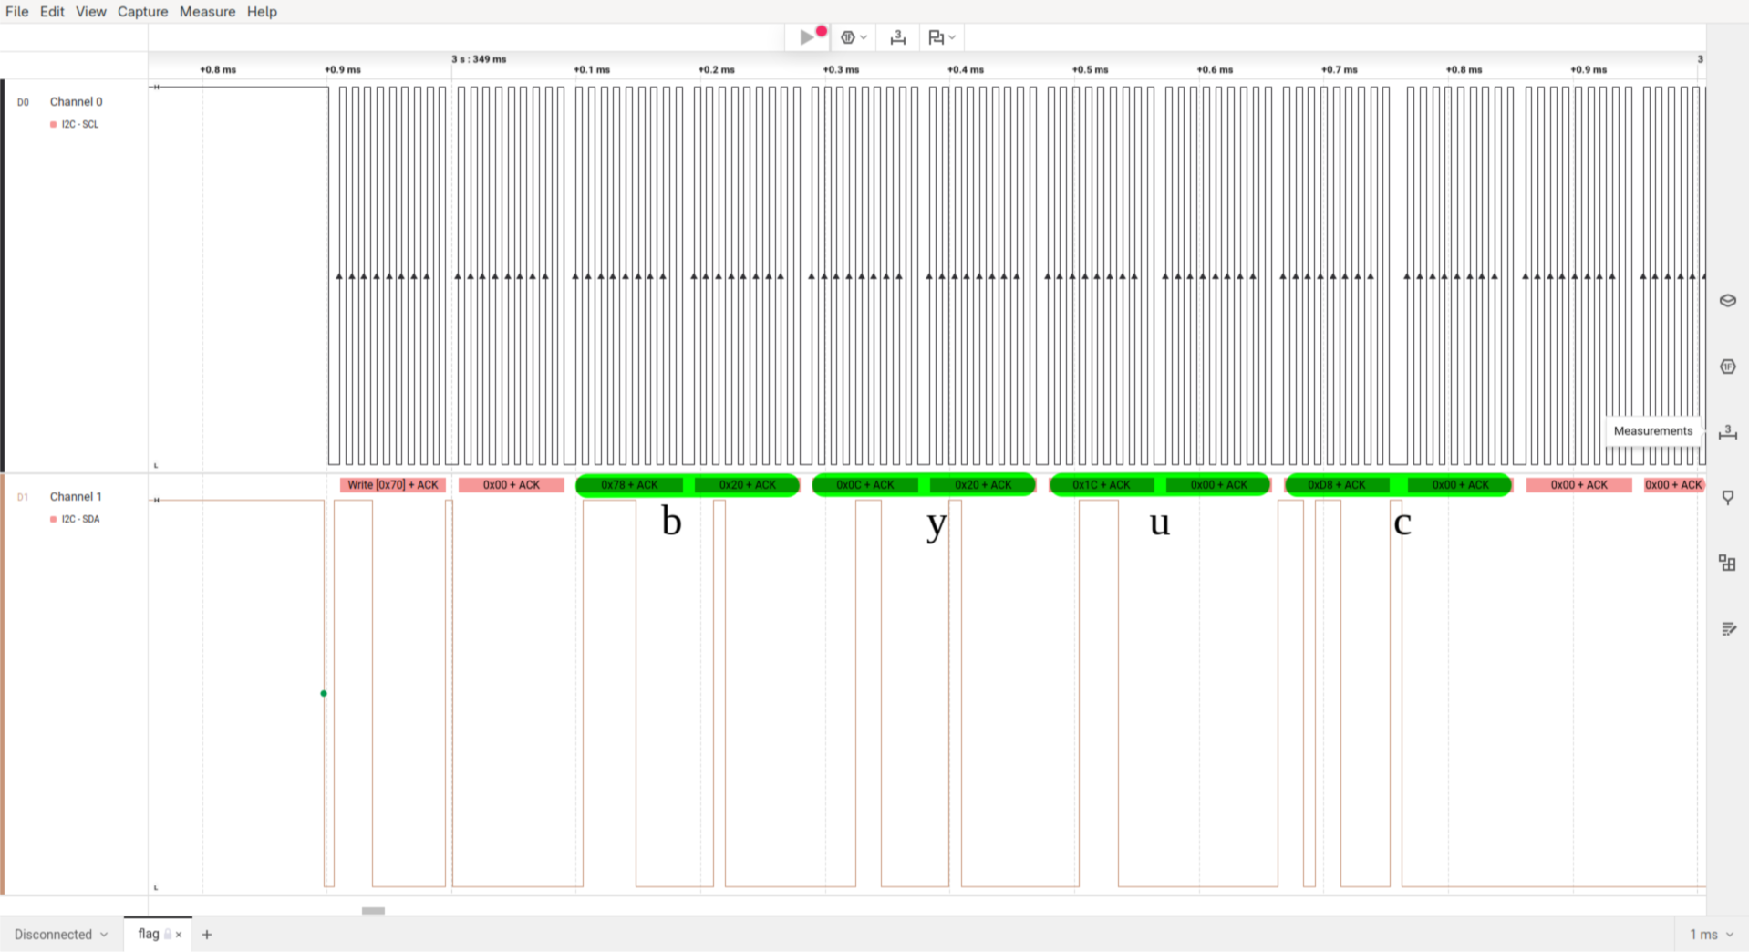Open Measurements panel in right sidebar
This screenshot has width=1749, height=952.
pos(1727,432)
